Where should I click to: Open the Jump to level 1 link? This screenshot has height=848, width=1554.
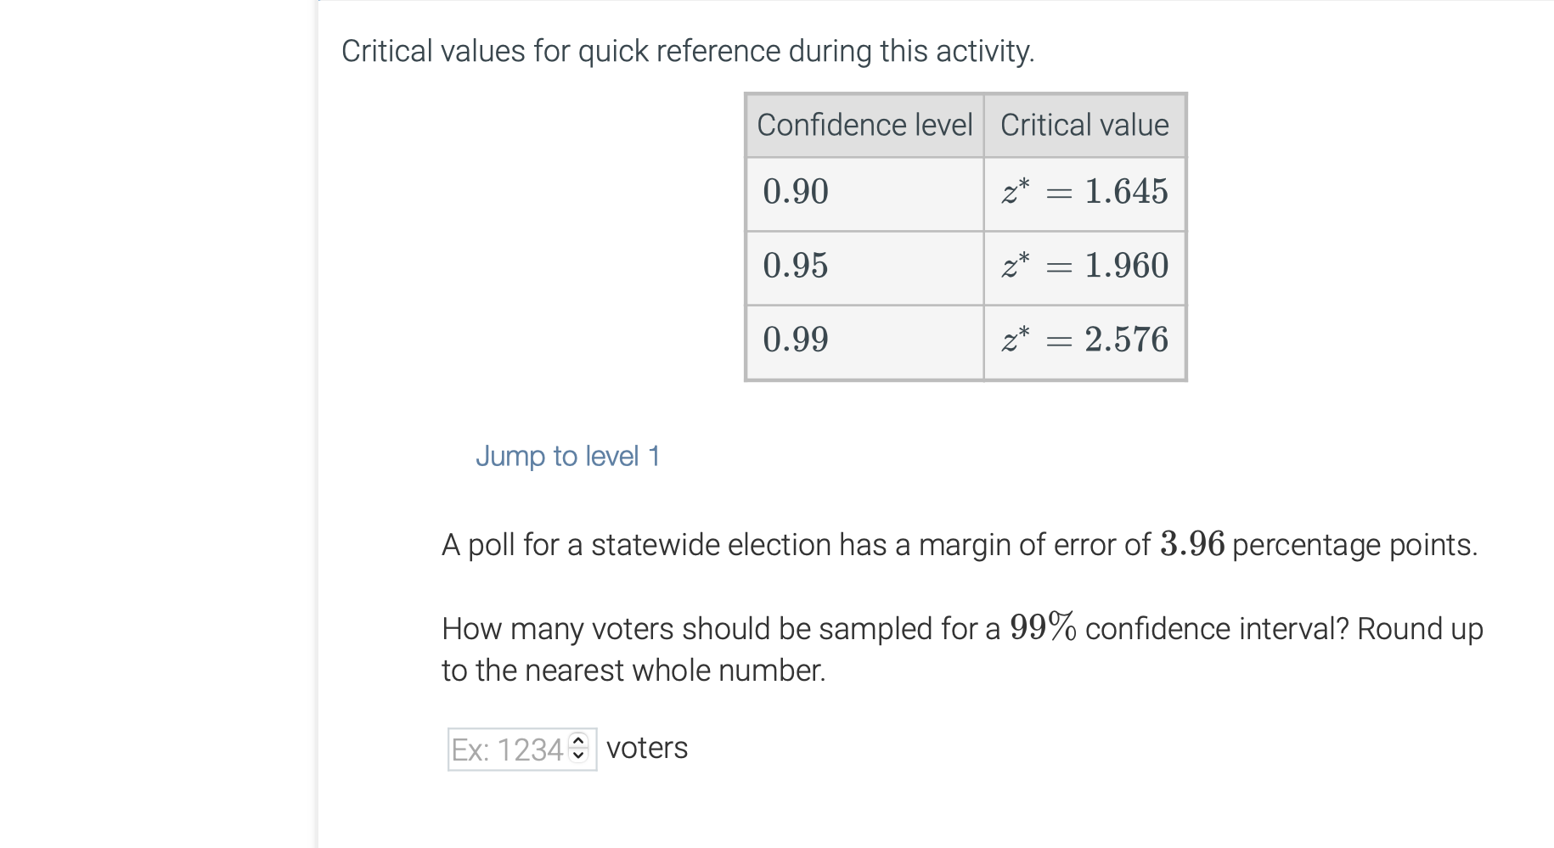(570, 456)
